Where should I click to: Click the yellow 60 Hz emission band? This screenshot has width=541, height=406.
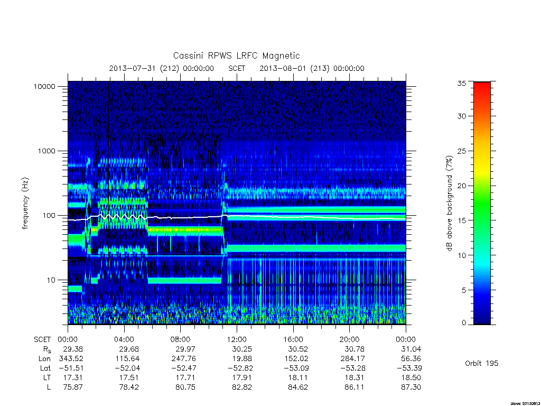click(184, 229)
